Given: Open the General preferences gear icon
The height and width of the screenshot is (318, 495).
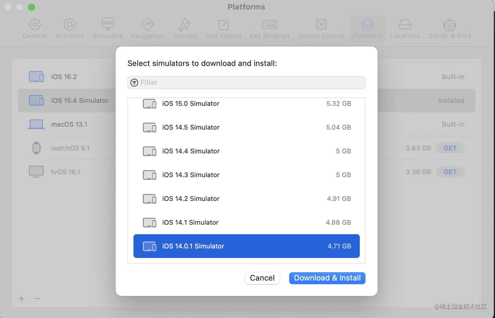Looking at the screenshot, I should pyautogui.click(x=35, y=25).
